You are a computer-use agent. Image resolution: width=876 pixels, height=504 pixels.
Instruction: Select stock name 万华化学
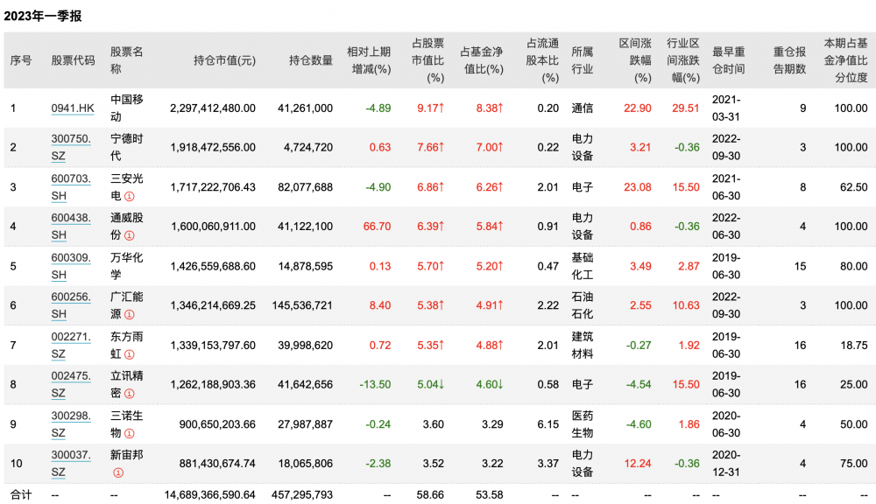coord(127,266)
